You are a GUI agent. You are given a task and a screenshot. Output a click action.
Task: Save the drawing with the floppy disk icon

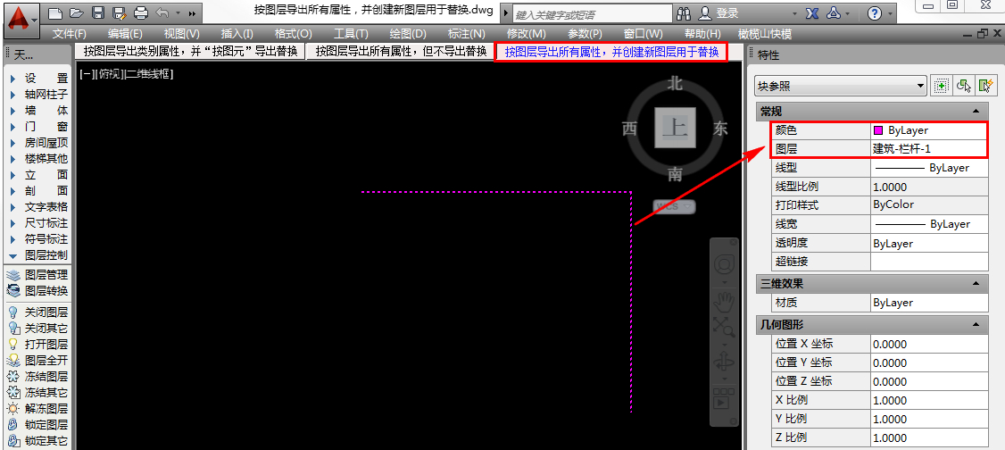coord(97,12)
